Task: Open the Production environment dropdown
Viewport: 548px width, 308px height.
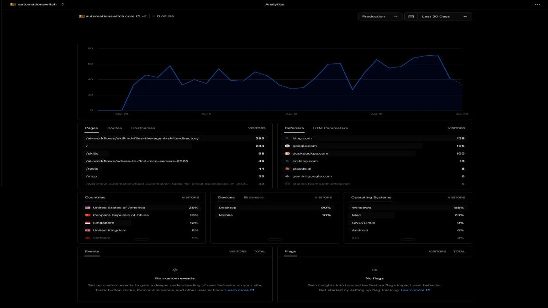Action: pyautogui.click(x=379, y=16)
